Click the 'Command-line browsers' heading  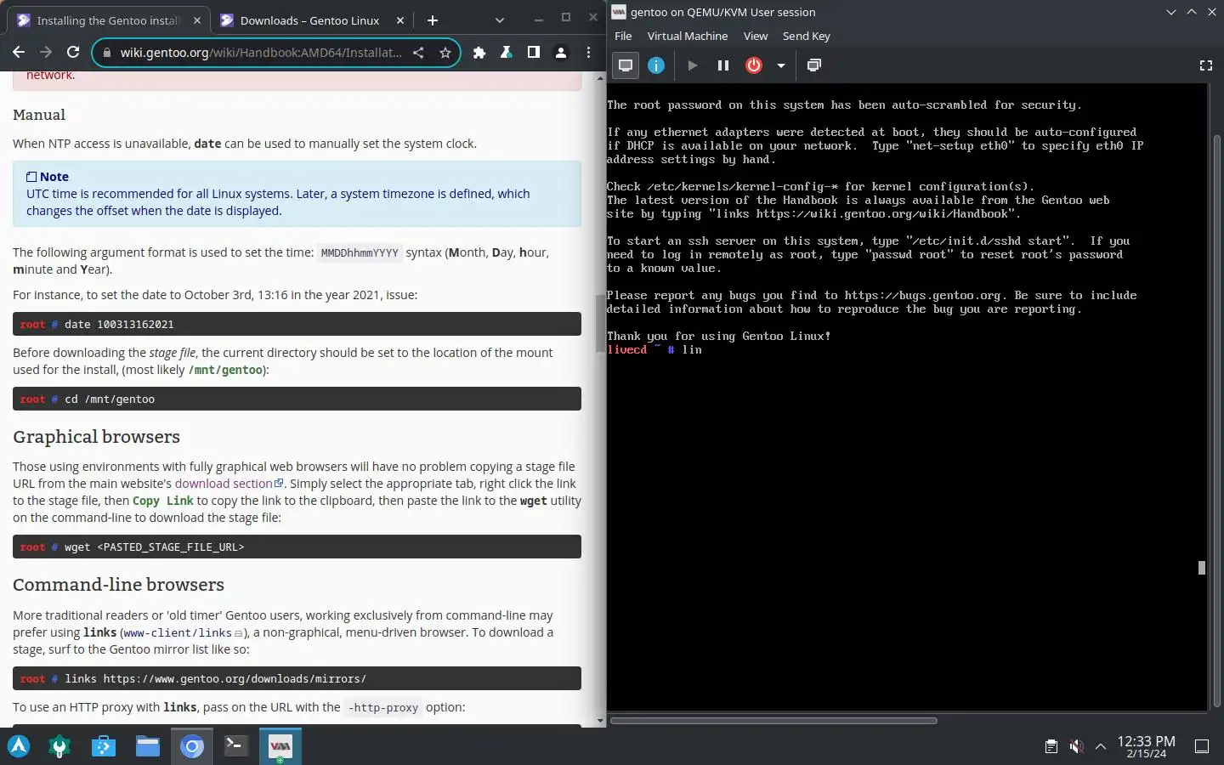coord(119,585)
